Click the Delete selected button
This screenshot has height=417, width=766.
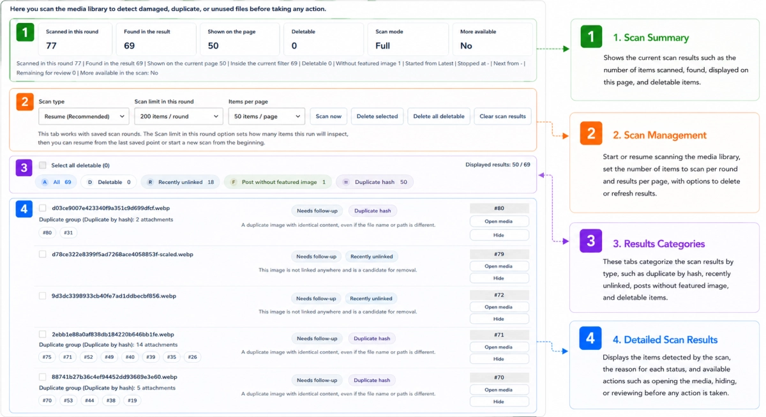click(377, 116)
